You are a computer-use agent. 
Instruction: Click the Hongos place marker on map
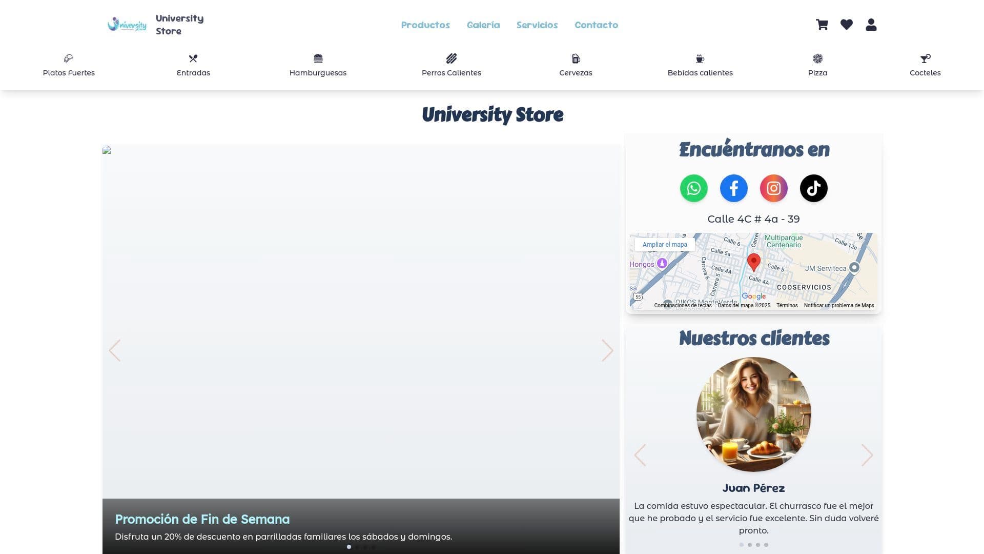[662, 263]
